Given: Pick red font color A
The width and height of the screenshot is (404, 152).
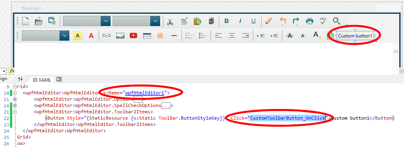Looking at the screenshot, I should coord(91,36).
